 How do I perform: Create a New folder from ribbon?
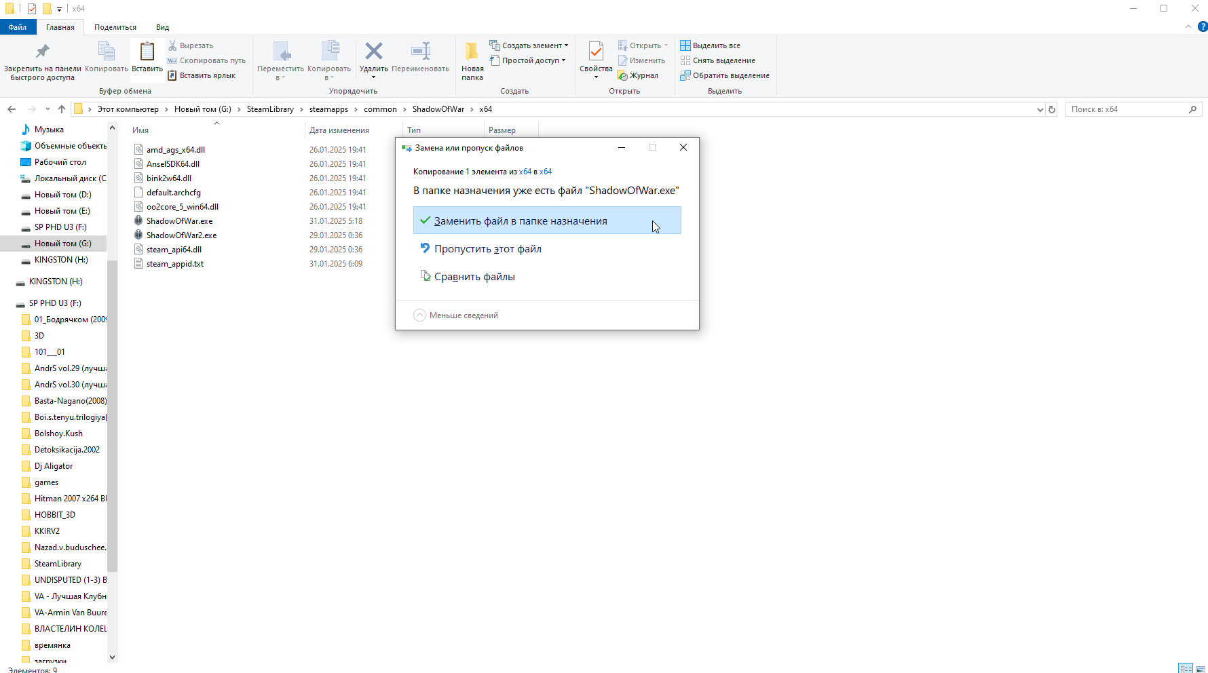(472, 61)
